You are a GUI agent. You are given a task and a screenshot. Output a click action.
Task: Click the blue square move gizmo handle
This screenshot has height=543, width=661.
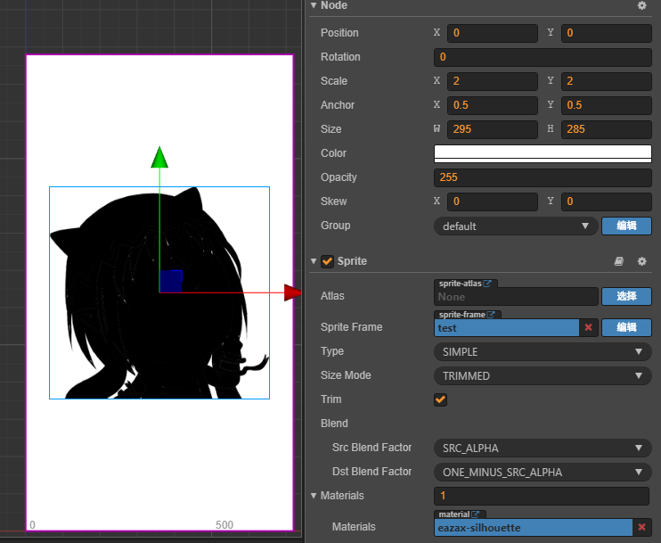171,281
